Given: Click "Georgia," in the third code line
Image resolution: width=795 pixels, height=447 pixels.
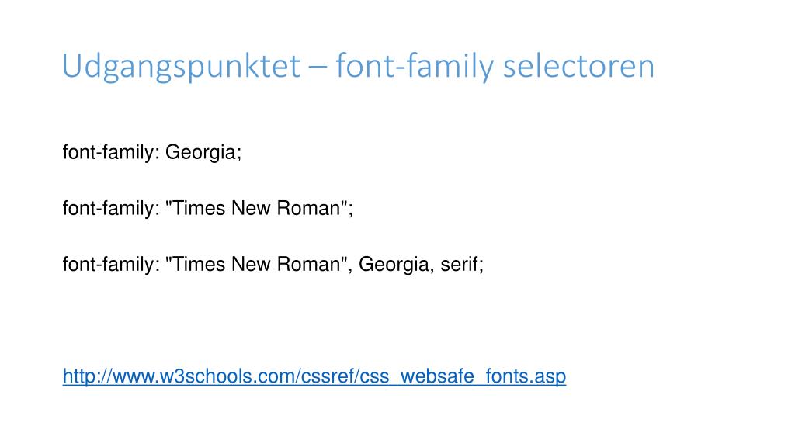Looking at the screenshot, I should pos(397,265).
